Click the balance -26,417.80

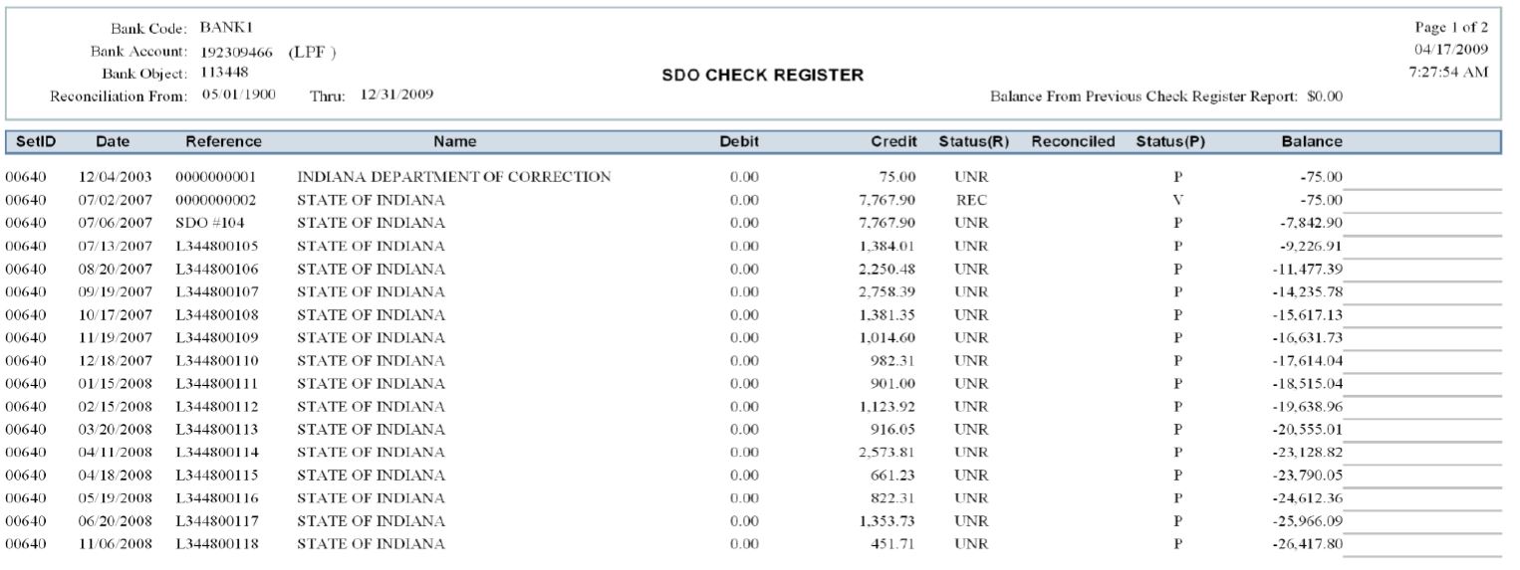pyautogui.click(x=1309, y=543)
